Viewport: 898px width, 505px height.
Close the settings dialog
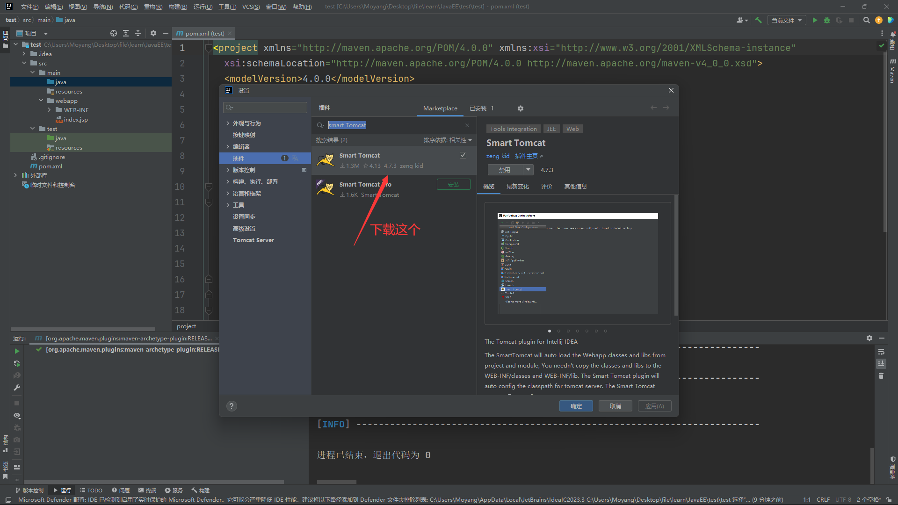(x=671, y=90)
